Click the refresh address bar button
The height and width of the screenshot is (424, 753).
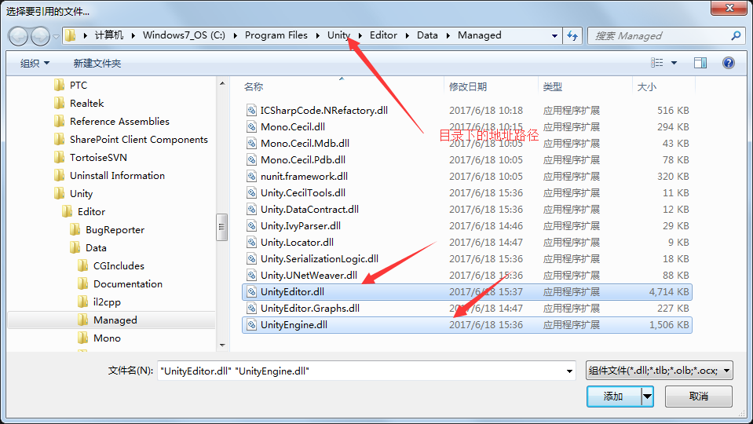tap(572, 35)
